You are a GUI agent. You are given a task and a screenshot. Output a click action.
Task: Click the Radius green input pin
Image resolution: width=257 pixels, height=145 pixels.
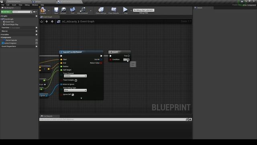61,66
